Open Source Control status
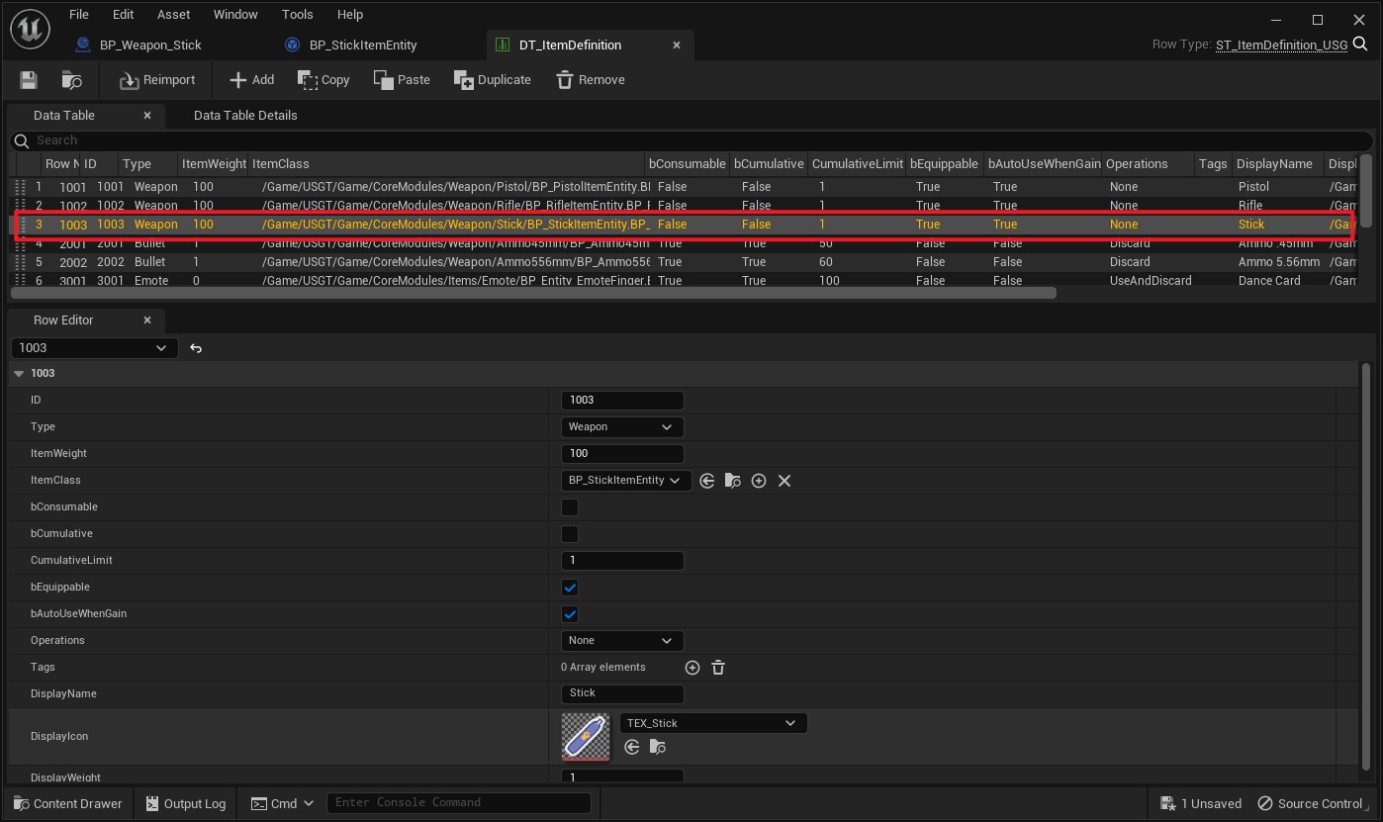The image size is (1383, 822). click(1310, 803)
